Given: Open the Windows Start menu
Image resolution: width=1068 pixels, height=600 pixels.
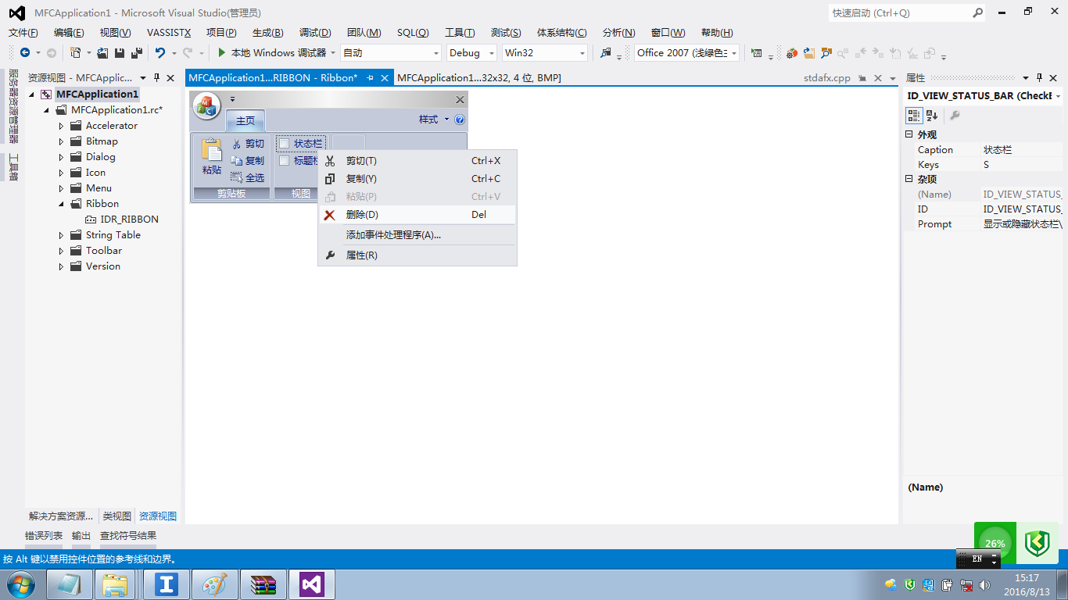Looking at the screenshot, I should 20,584.
